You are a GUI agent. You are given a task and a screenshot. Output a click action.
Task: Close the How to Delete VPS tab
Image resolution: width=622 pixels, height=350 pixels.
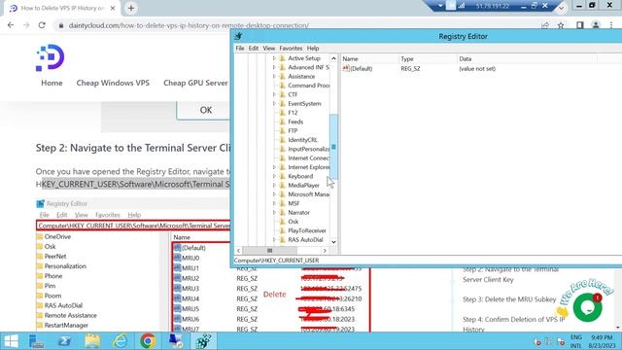(x=113, y=8)
